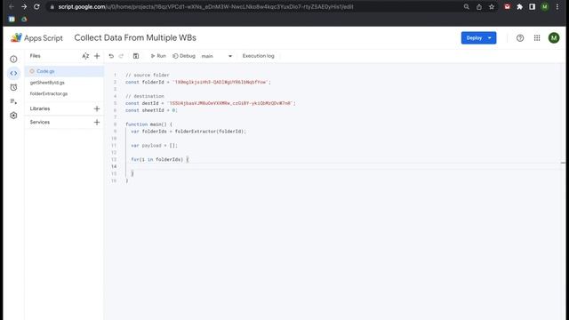This screenshot has width=569, height=320.
Task: Click the sheetId constant line
Action: 151,110
